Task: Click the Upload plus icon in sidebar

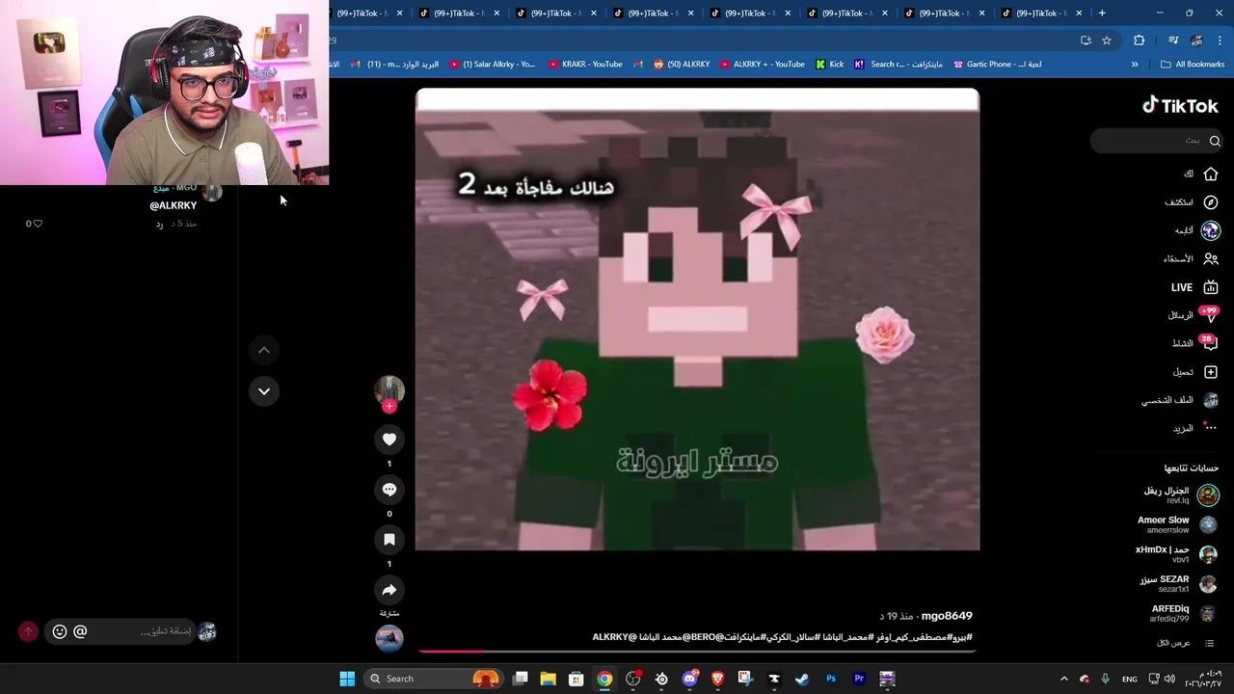Action: click(1211, 372)
